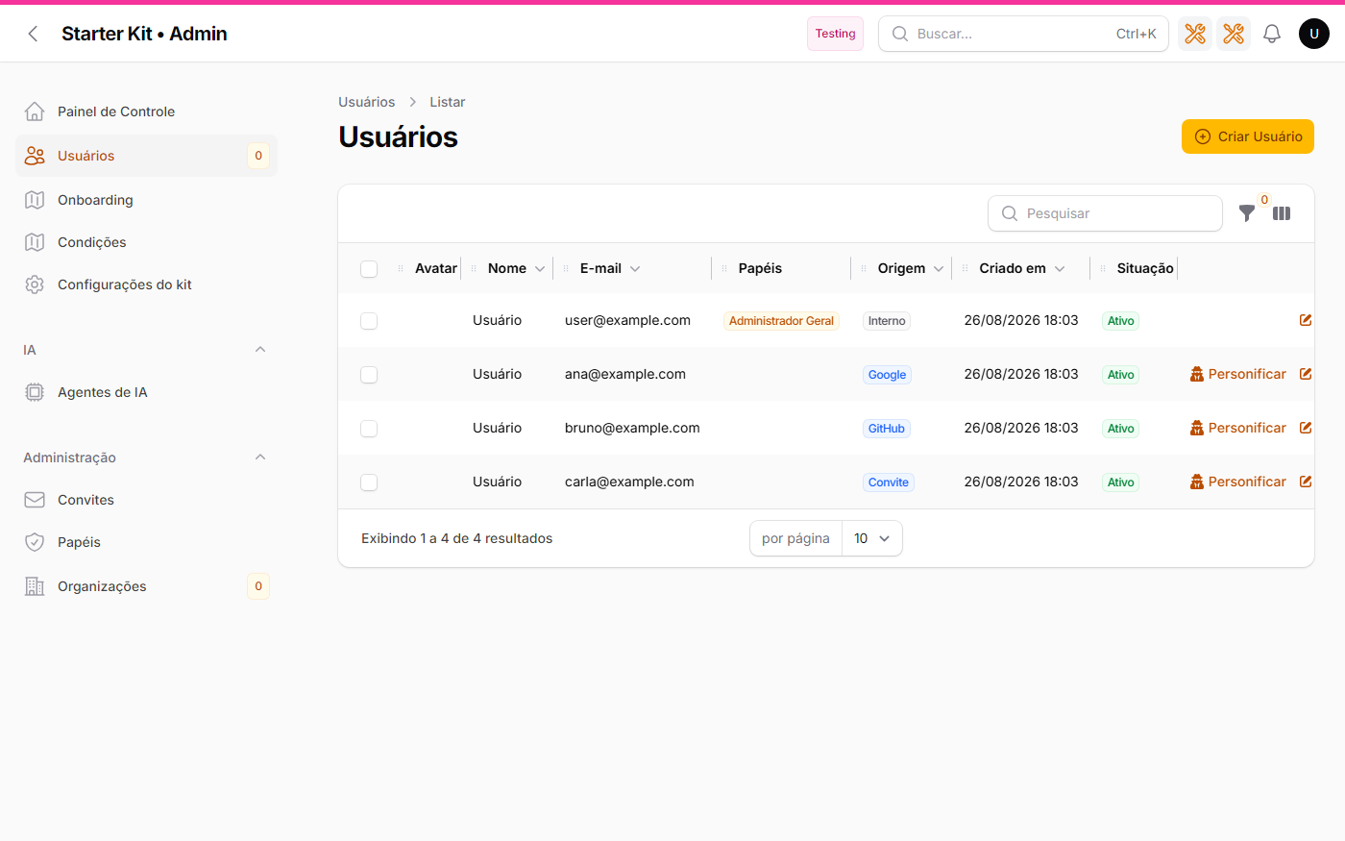Focus the table Pesquisar search field
Viewport: 1345px width, 841px height.
pyautogui.click(x=1105, y=213)
